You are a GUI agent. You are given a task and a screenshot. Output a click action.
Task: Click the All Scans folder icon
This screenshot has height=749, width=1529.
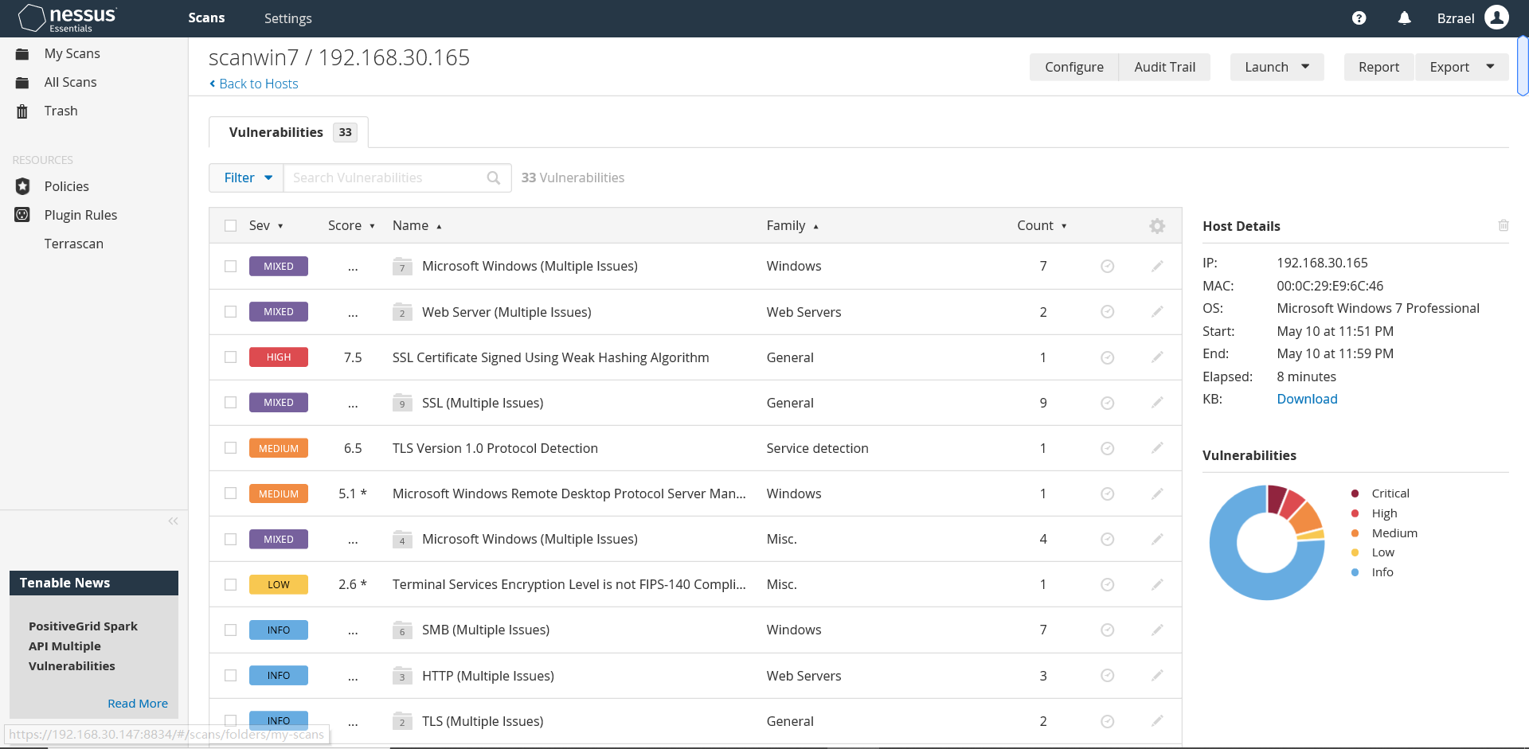click(22, 83)
